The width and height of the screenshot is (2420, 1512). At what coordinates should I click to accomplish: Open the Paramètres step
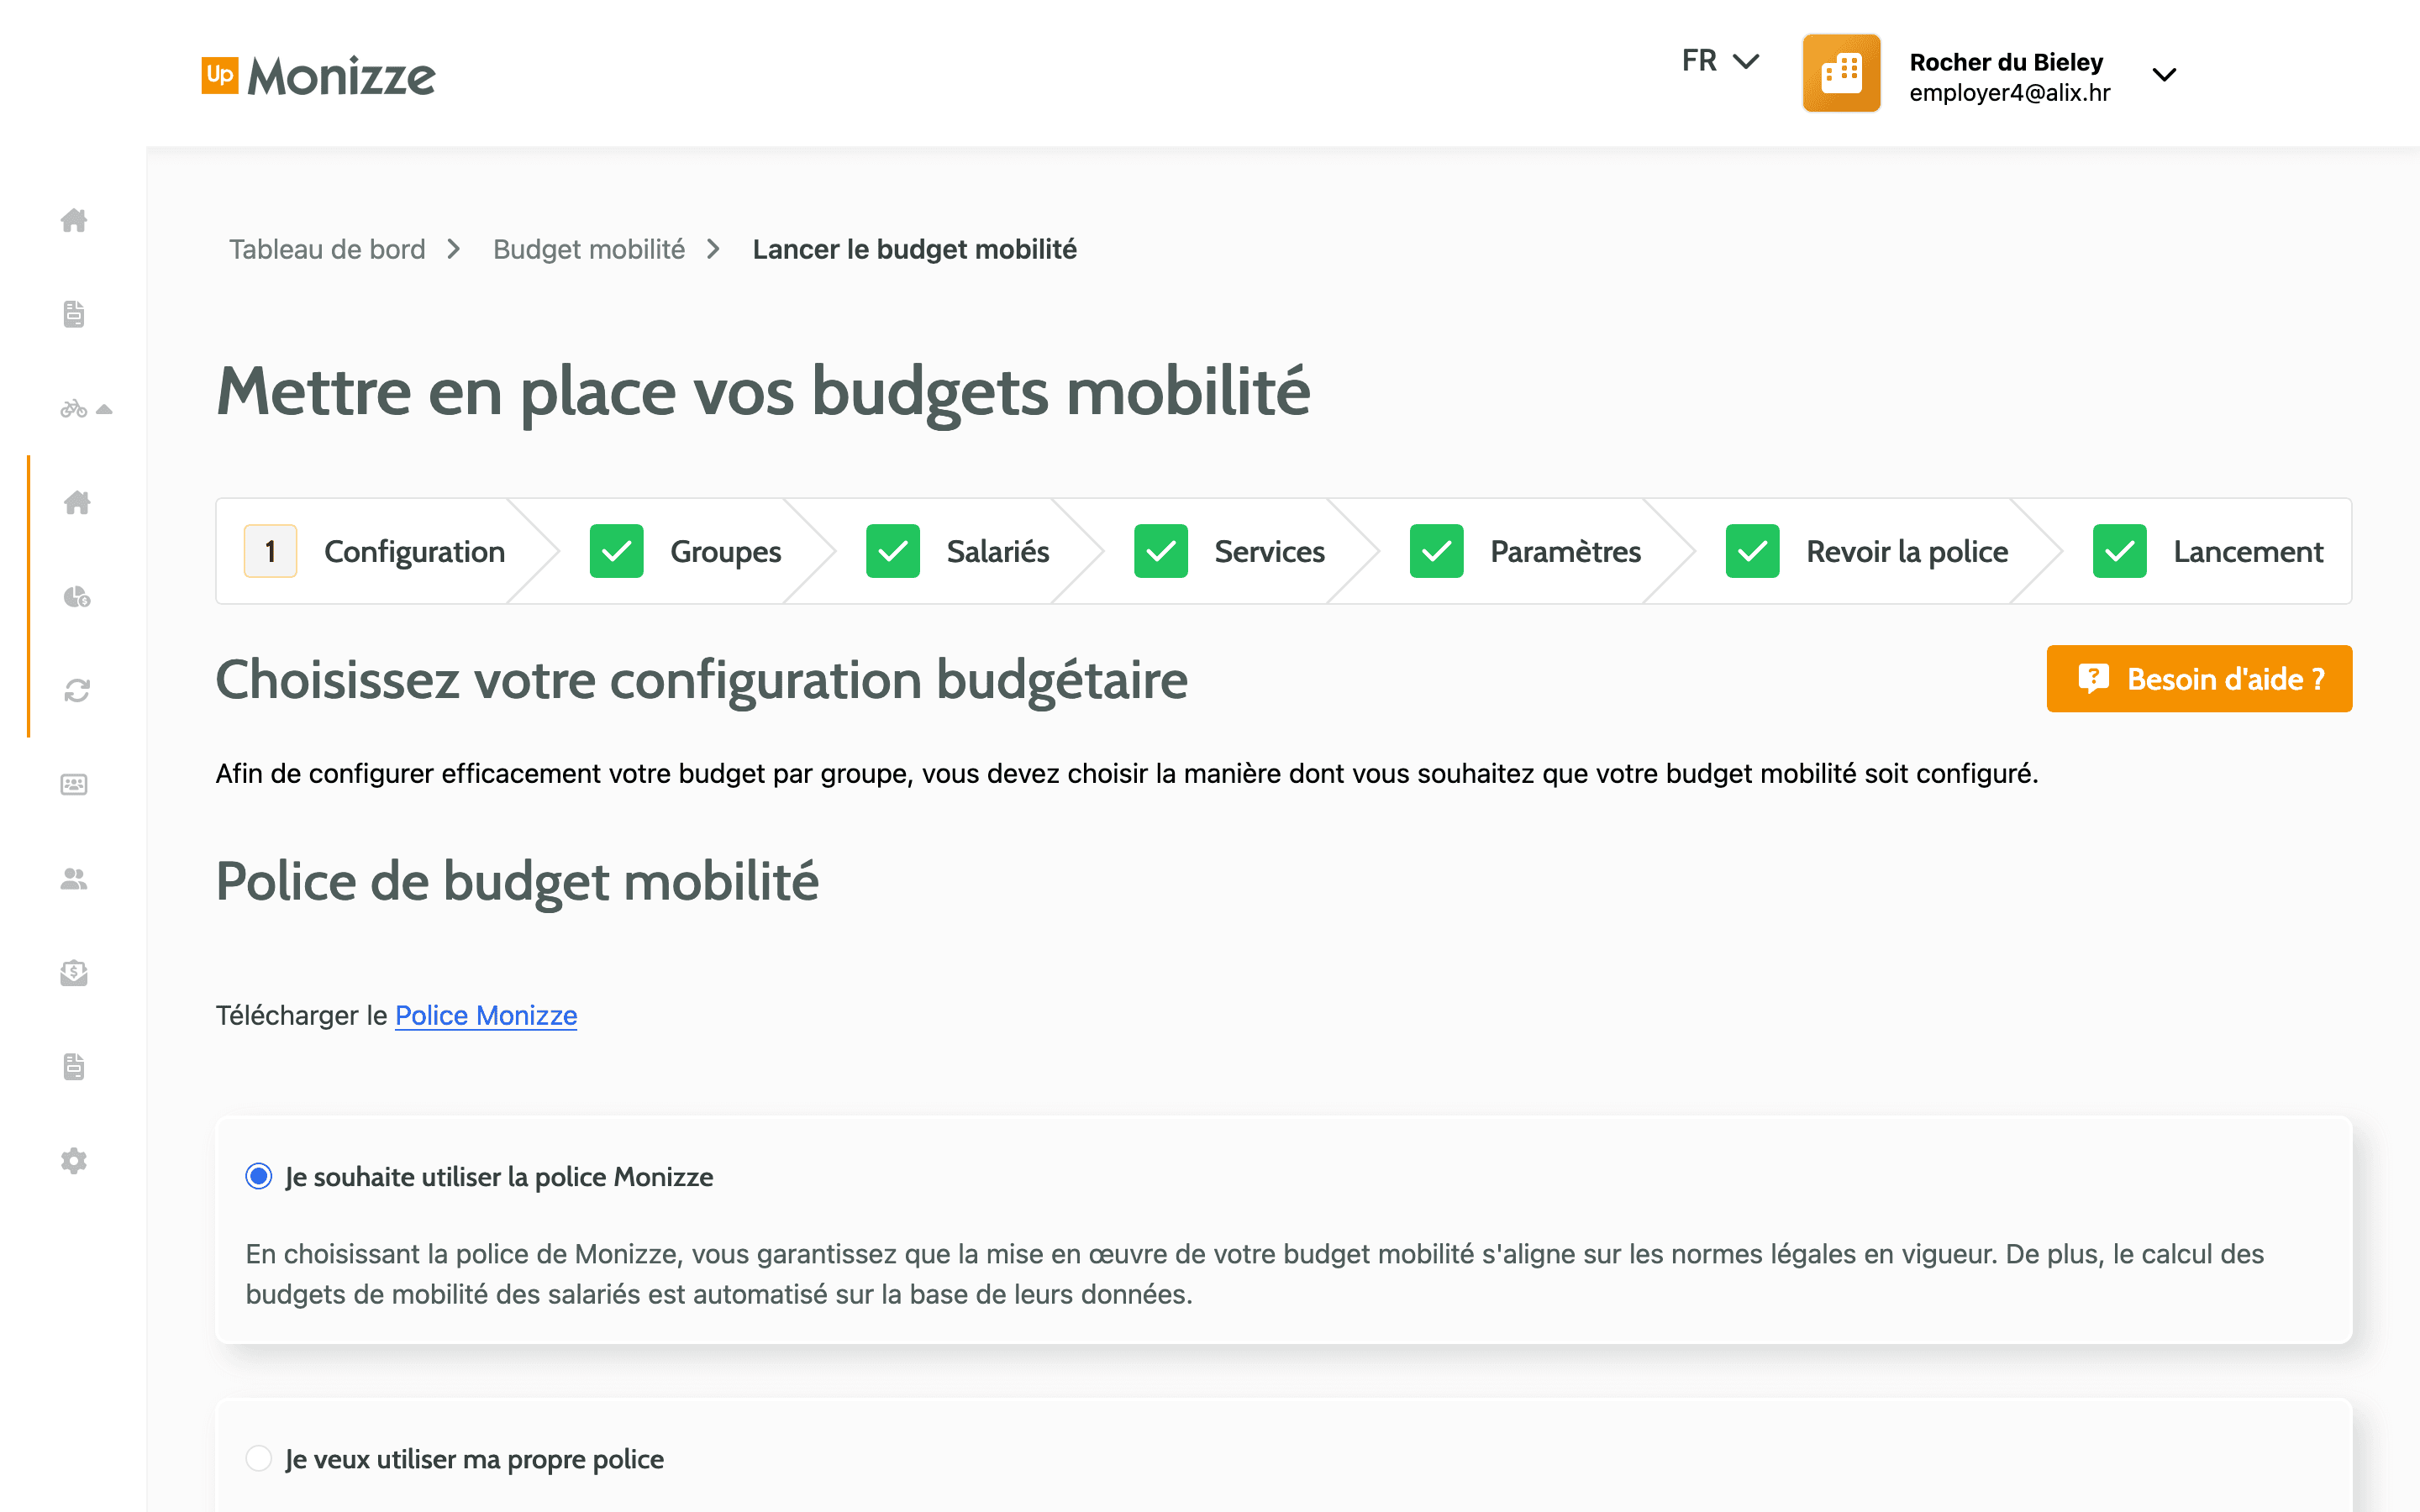click(x=1565, y=551)
